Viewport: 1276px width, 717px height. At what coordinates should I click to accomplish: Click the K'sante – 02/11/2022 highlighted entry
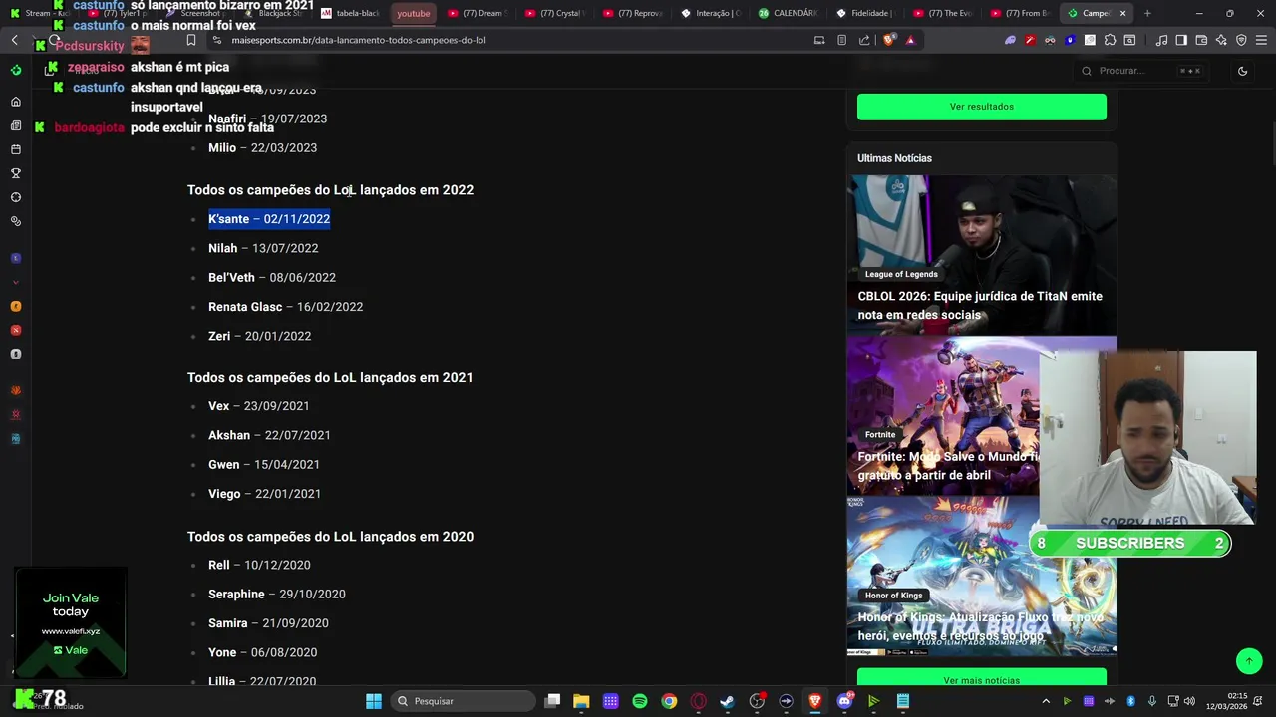click(269, 219)
